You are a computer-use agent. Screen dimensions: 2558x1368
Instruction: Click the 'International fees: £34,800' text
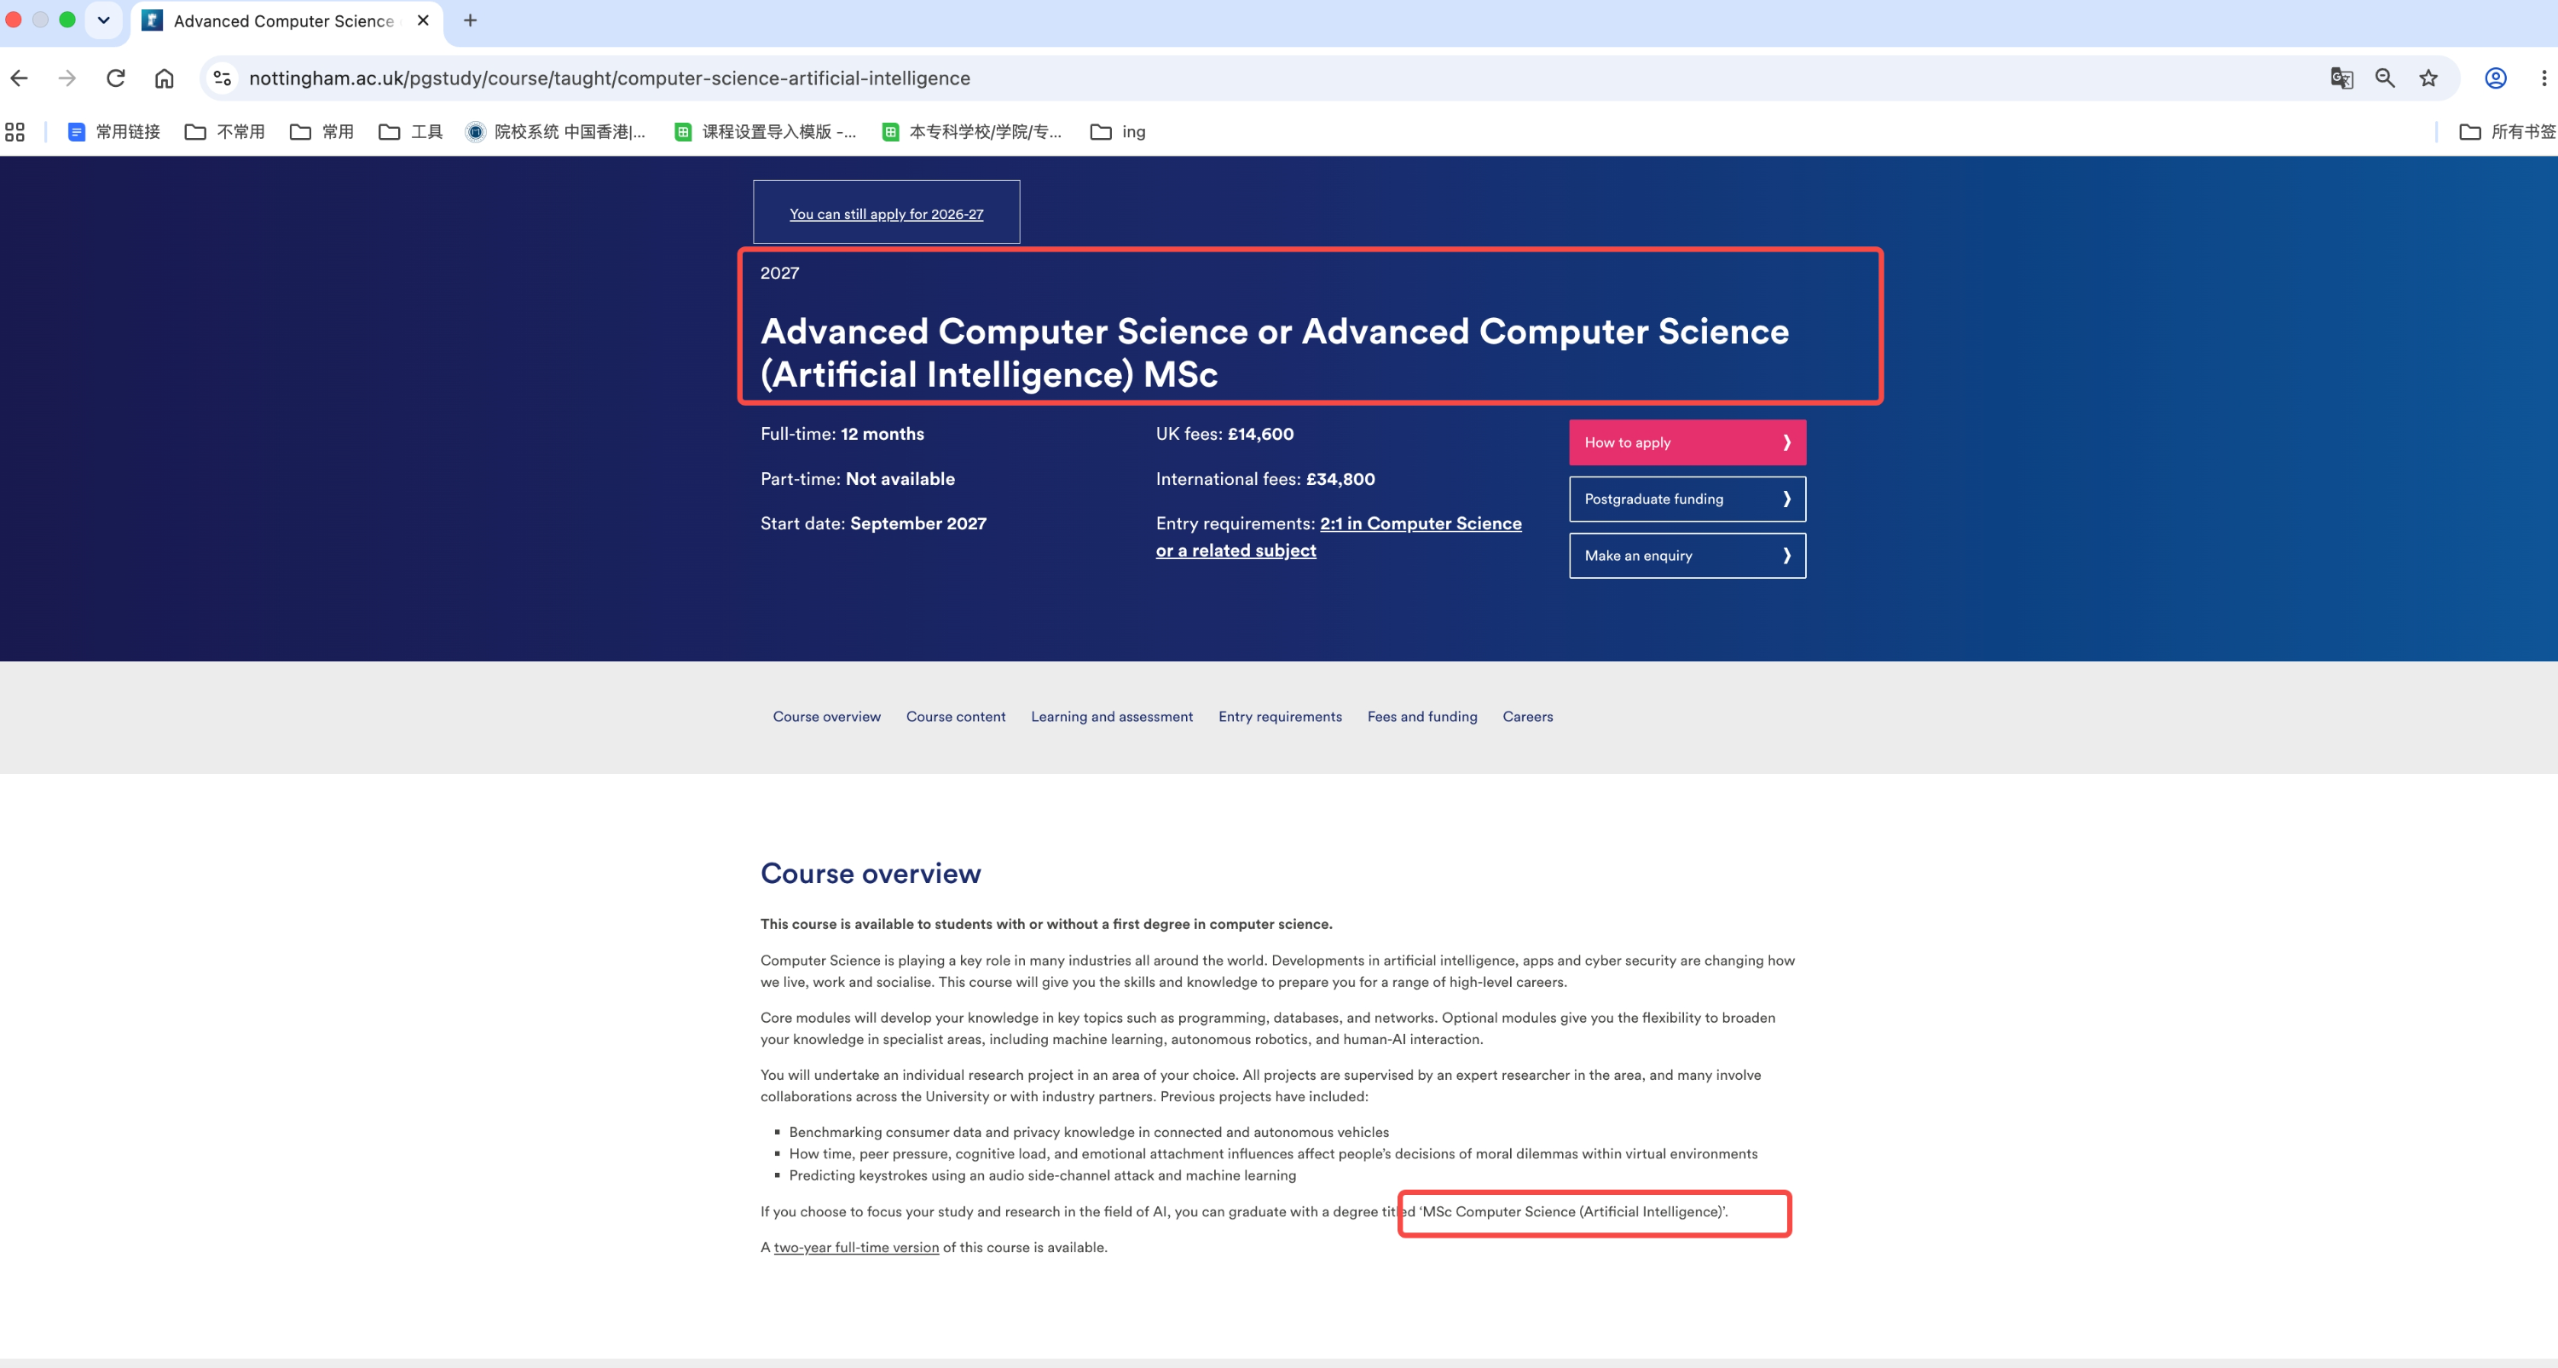[x=1265, y=480]
